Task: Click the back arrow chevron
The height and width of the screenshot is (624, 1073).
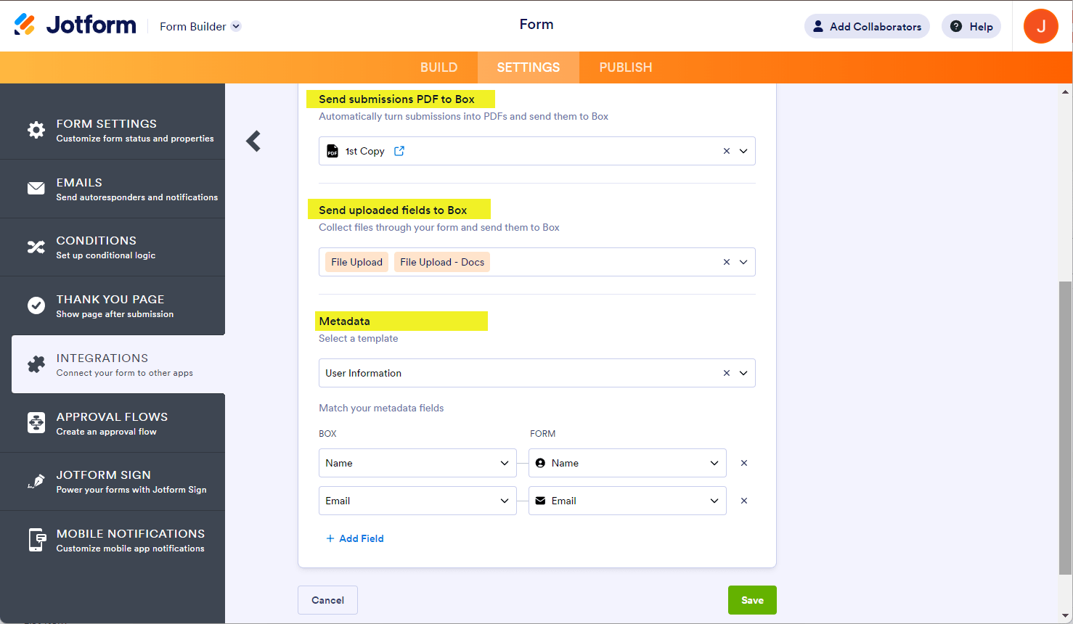Action: click(x=253, y=141)
